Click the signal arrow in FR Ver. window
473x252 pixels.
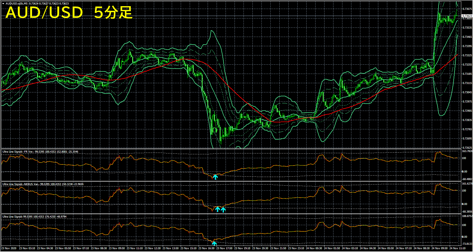(215, 177)
